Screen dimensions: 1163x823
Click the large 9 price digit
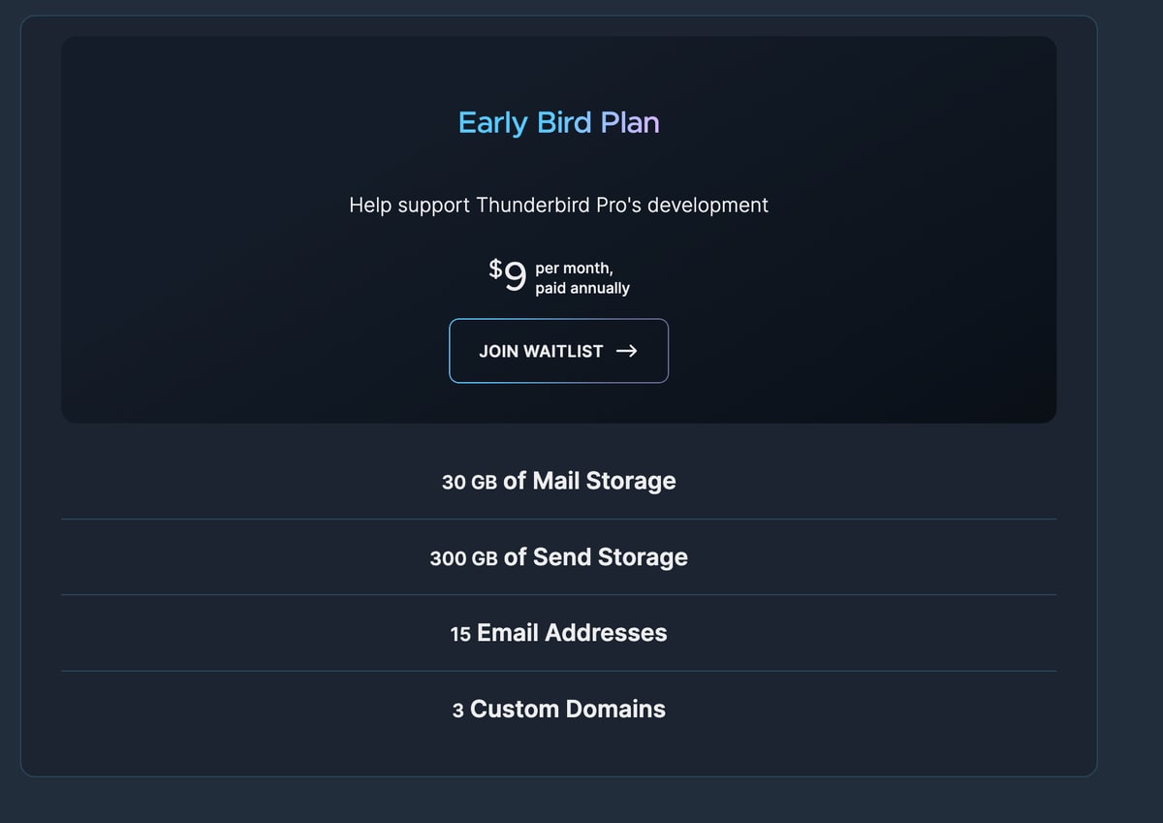(x=516, y=277)
